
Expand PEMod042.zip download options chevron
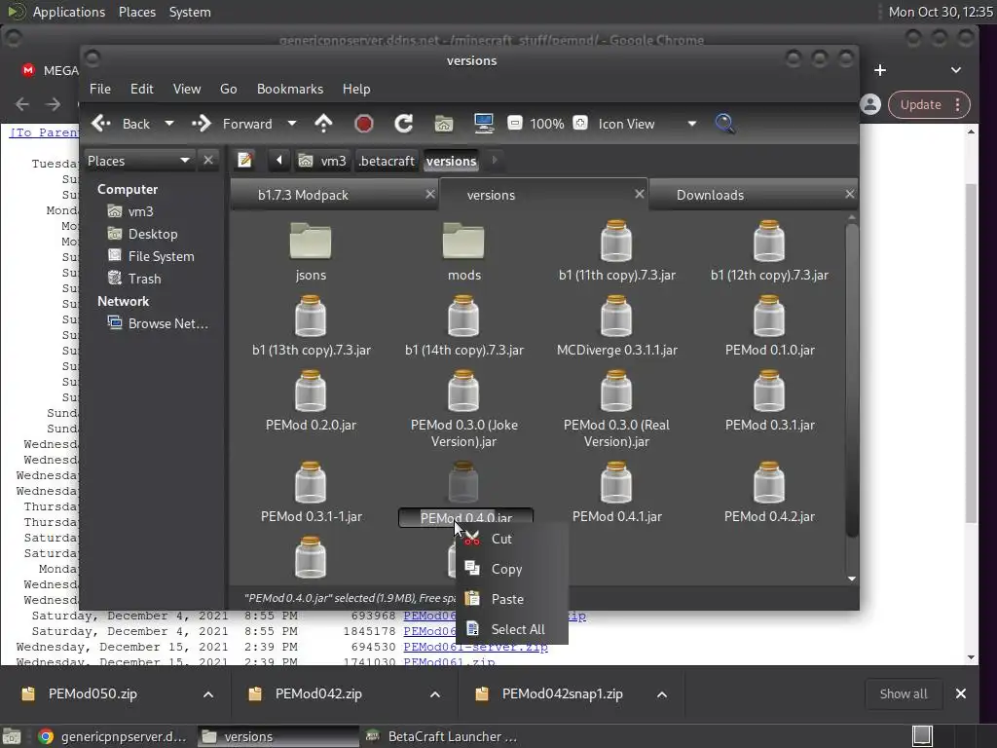coord(435,693)
